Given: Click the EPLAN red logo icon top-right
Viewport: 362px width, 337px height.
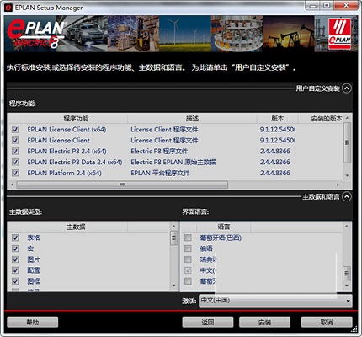Looking at the screenshot, I should point(340,34).
